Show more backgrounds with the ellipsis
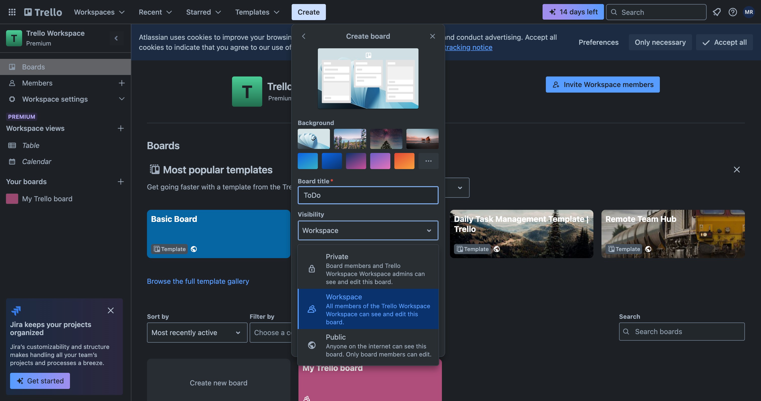Image resolution: width=761 pixels, height=401 pixels. click(428, 161)
